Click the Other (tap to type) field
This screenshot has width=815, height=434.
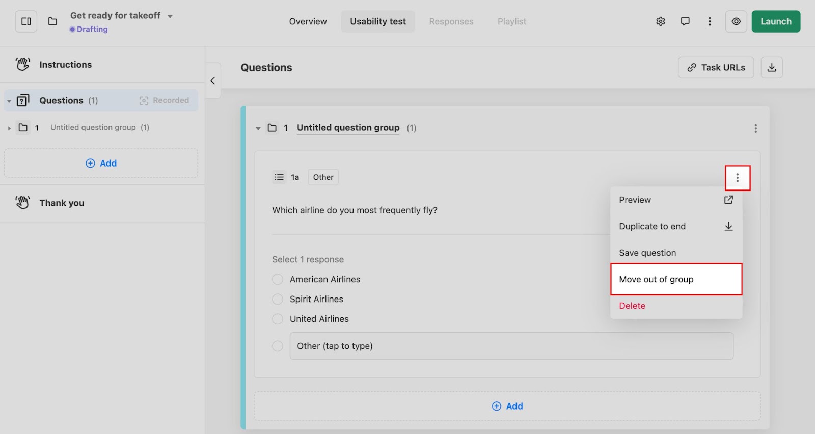pos(511,346)
